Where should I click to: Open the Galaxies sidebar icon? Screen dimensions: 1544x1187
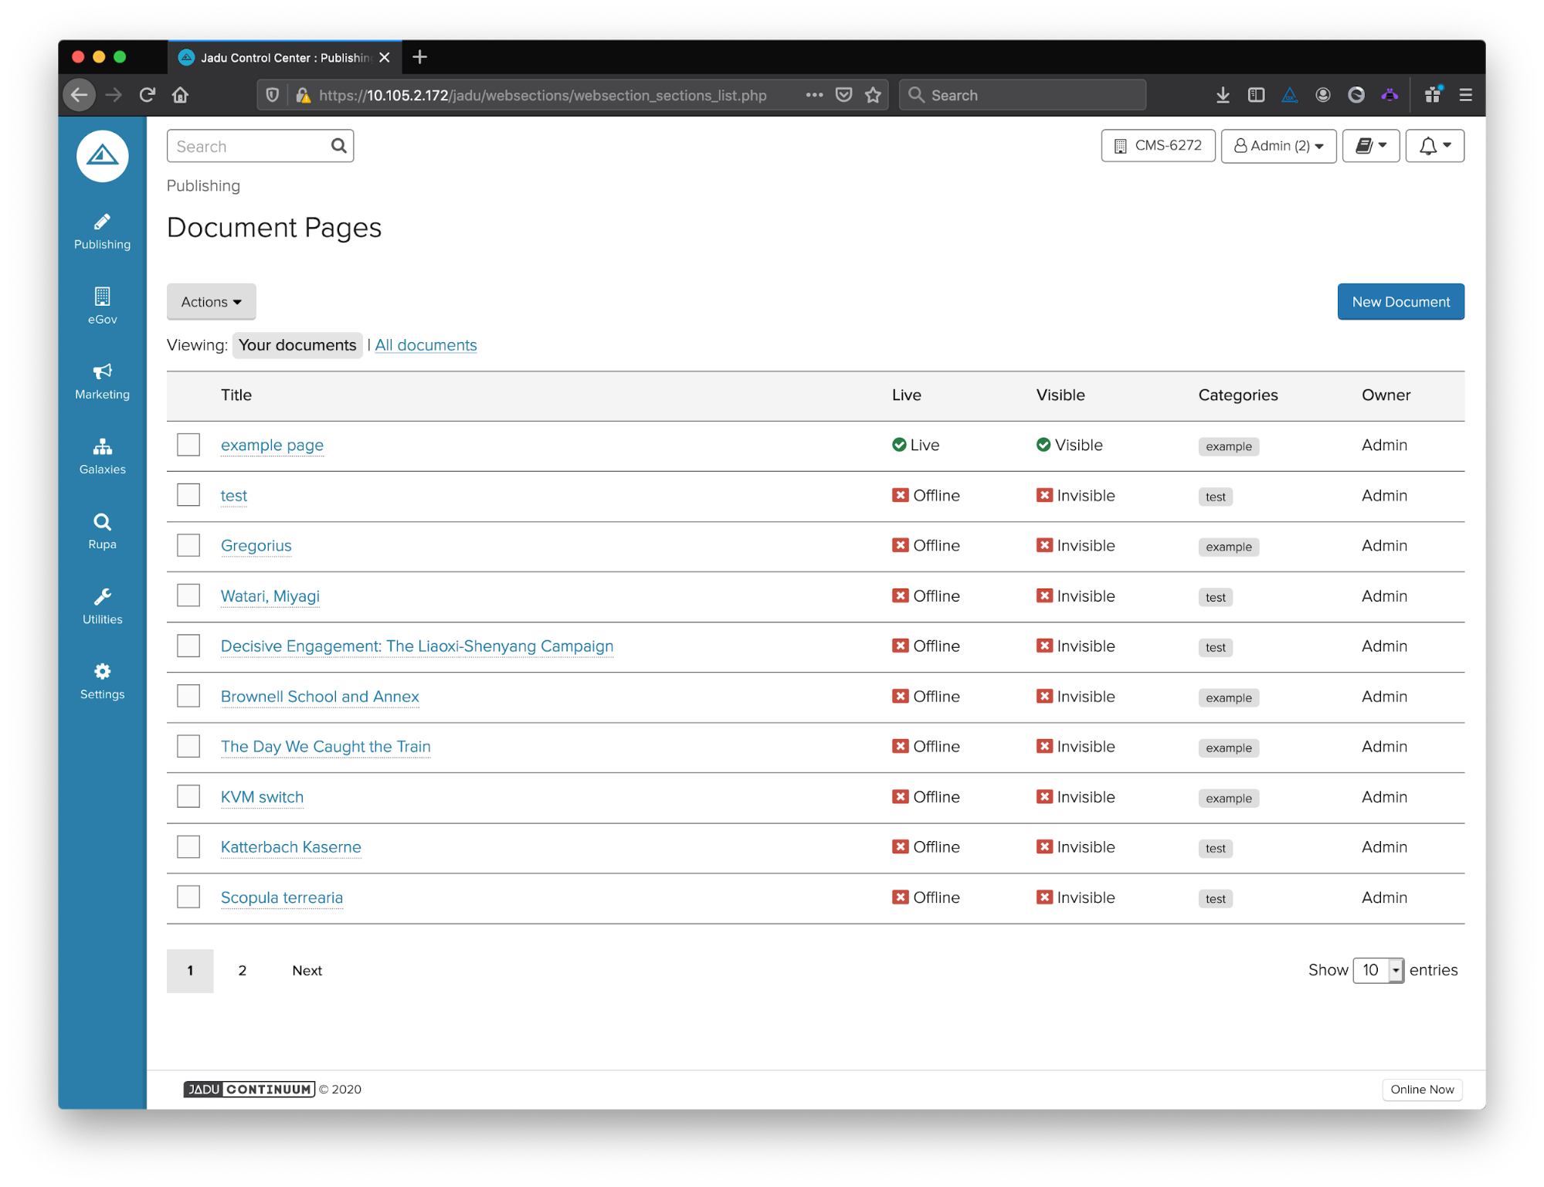pyautogui.click(x=102, y=447)
